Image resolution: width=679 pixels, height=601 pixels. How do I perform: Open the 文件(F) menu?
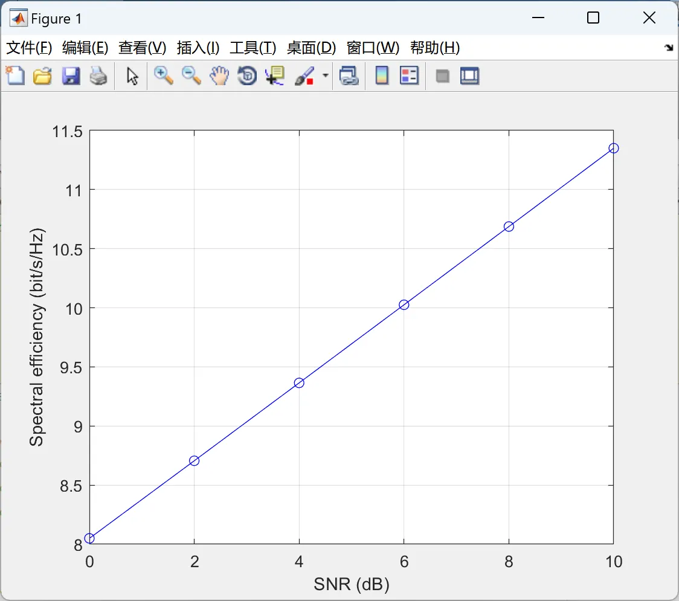29,48
